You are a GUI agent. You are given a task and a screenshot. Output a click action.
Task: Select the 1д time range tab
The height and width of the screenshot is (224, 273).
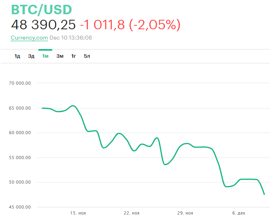coord(17,56)
